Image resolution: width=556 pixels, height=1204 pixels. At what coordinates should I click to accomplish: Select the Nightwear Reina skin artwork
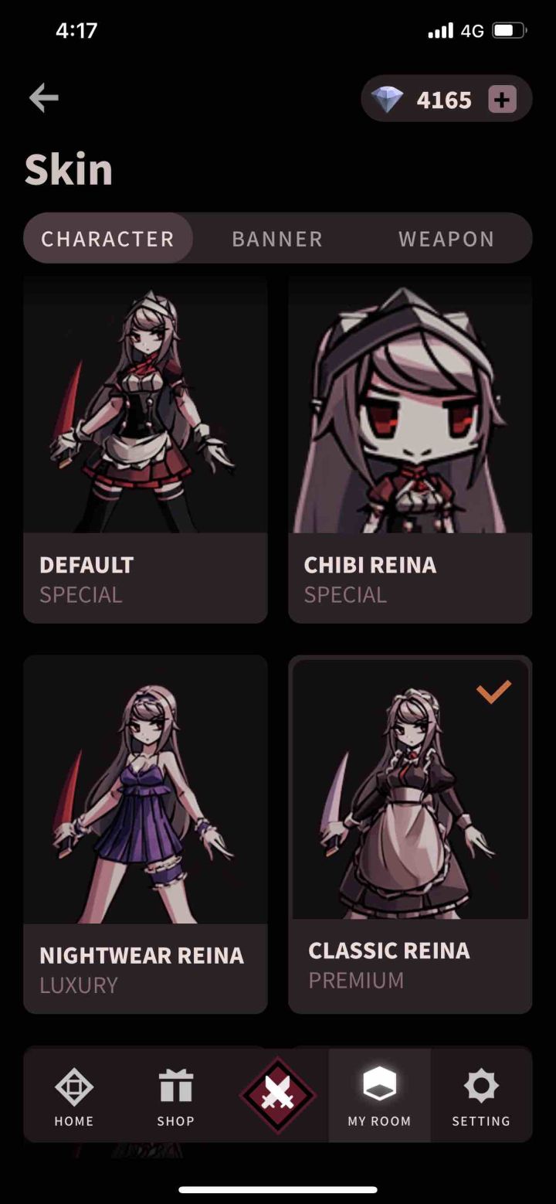tap(145, 789)
